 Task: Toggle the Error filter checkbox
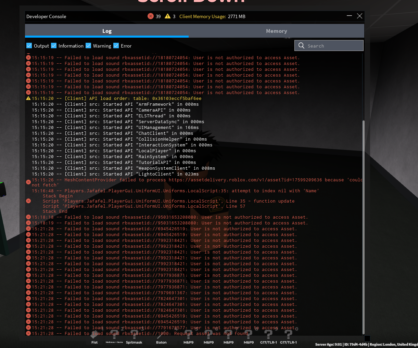pyautogui.click(x=116, y=46)
